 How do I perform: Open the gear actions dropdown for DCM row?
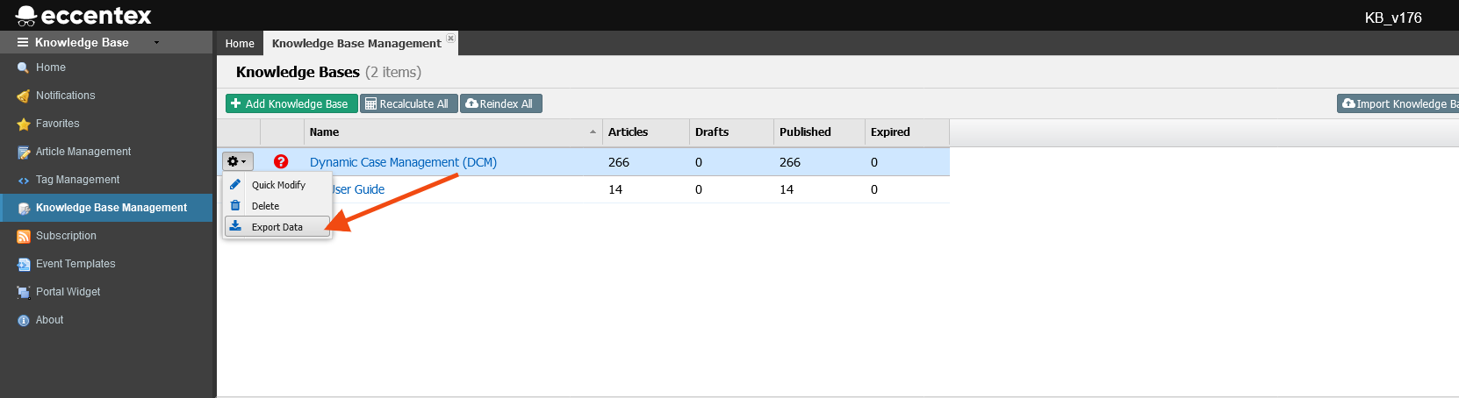coord(237,161)
